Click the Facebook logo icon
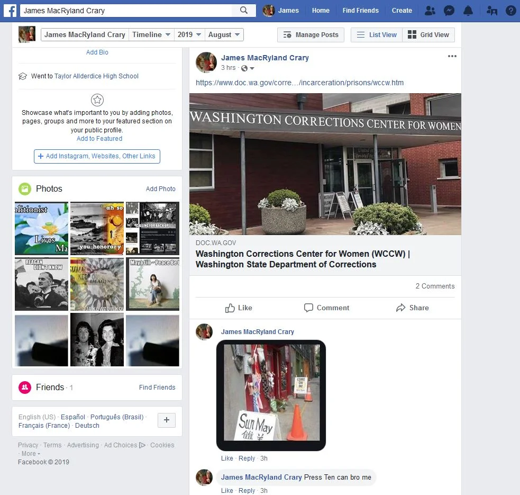Viewport: 520px width, 495px height. (x=10, y=11)
